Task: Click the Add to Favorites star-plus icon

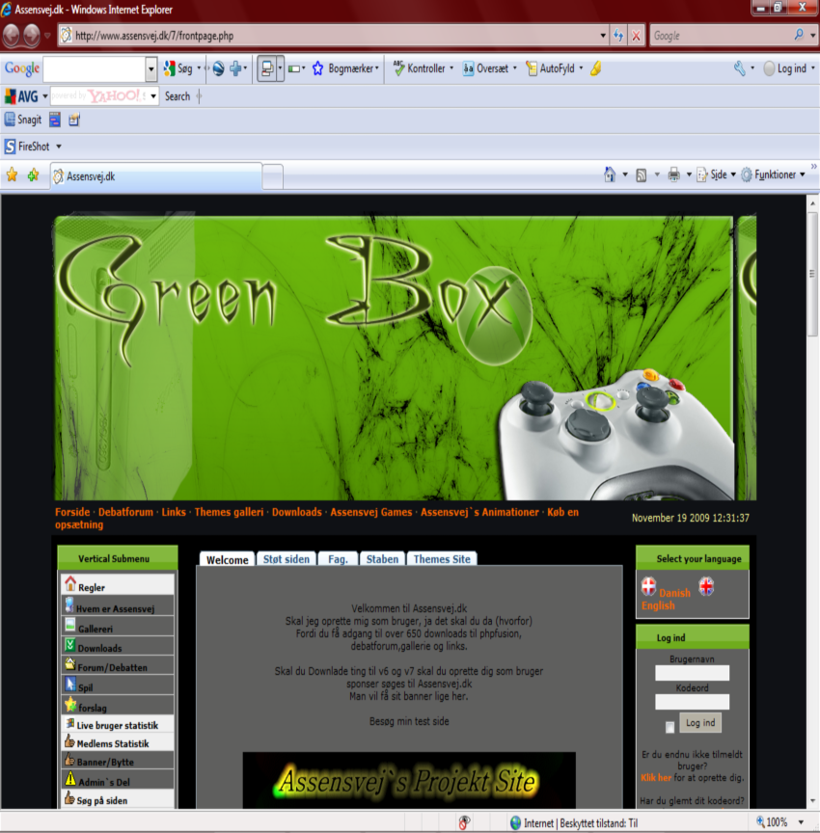Action: (33, 175)
